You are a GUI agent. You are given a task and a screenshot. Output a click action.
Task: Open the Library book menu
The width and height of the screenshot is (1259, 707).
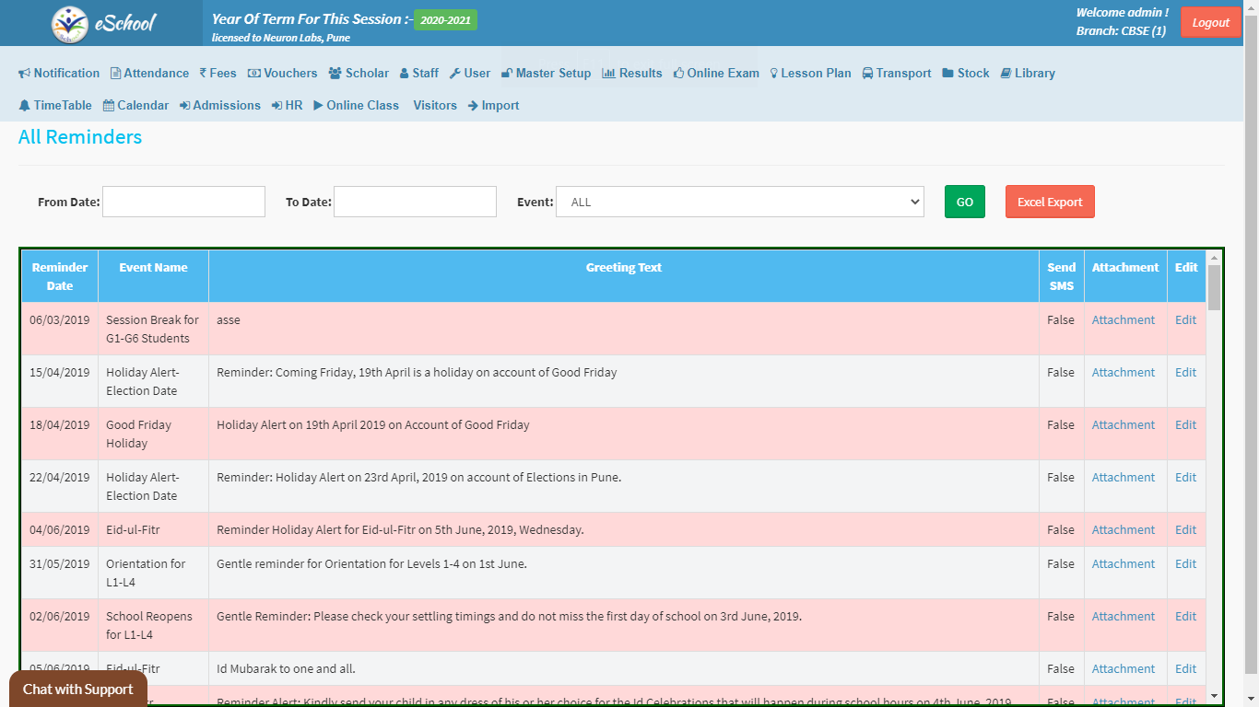point(1027,74)
